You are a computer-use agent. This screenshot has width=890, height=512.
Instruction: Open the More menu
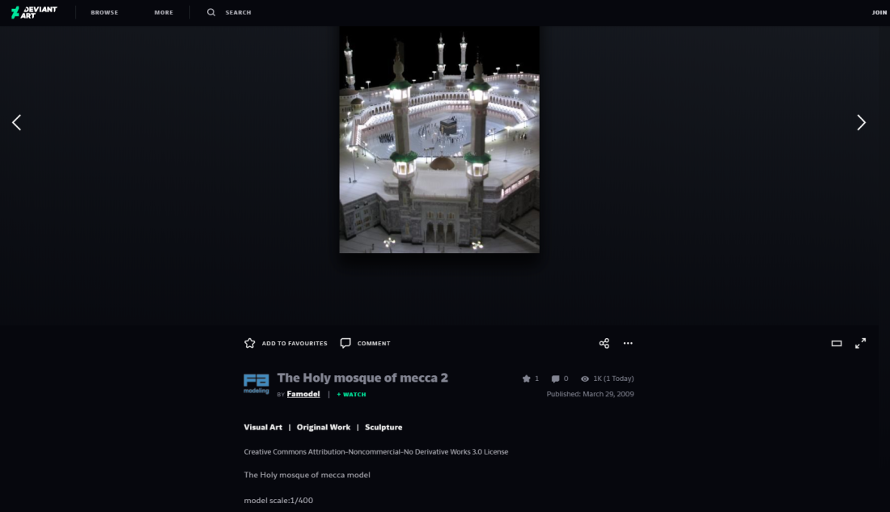click(x=163, y=12)
